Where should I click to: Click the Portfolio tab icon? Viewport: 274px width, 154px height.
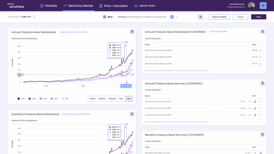(x=42, y=6)
